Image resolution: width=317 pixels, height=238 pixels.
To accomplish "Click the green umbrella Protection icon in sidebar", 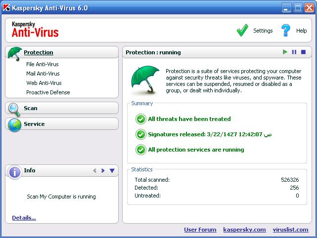I will point(15,54).
